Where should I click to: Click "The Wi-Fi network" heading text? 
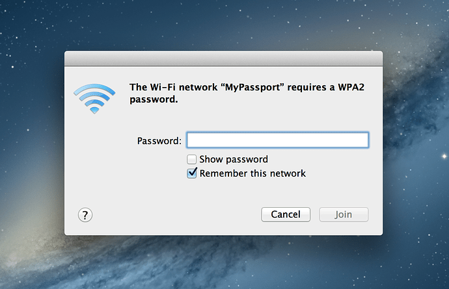click(173, 87)
